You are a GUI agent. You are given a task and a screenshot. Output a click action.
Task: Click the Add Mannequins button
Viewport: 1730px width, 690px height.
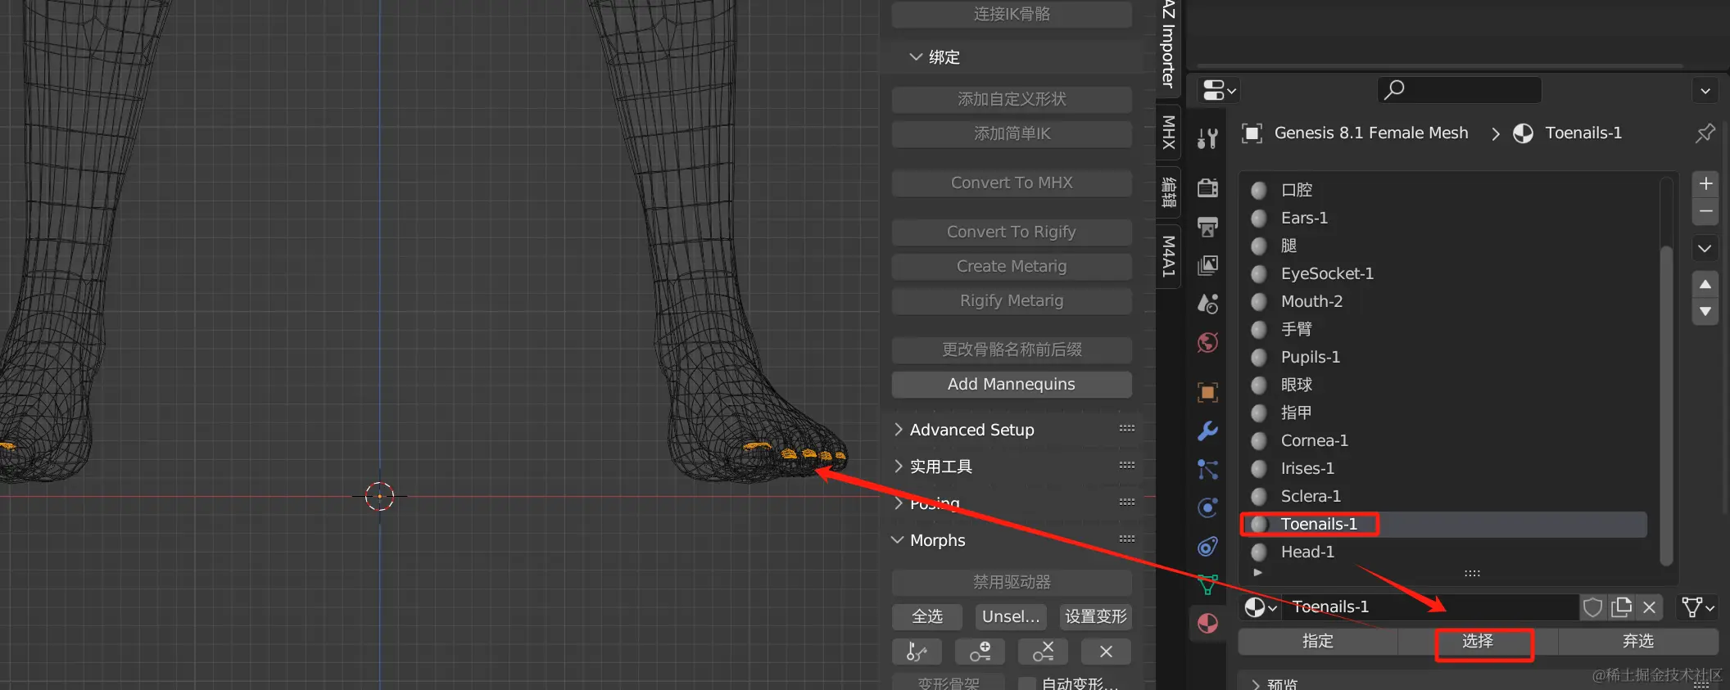coord(1012,385)
